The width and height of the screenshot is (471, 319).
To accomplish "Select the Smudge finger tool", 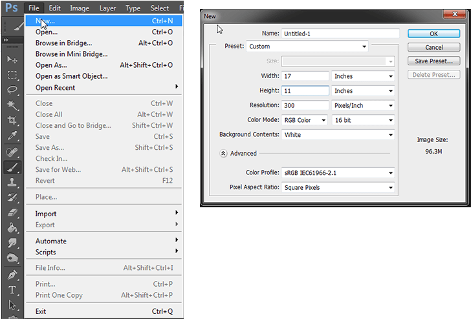I will coord(12,243).
